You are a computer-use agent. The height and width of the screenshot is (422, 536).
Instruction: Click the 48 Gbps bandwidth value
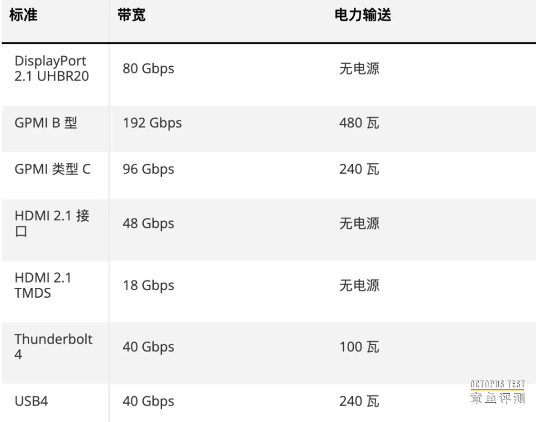coord(148,224)
